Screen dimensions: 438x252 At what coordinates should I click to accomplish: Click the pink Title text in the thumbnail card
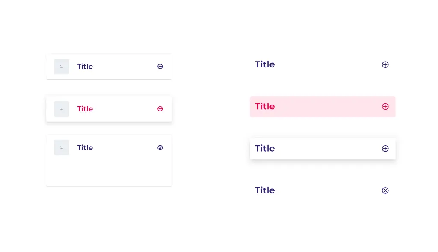tap(85, 109)
